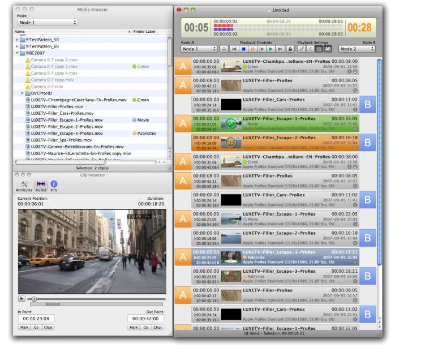Click file icon of LUXETV-Geneve-PatekMuseum-En-ProRes.mov

coord(28,147)
